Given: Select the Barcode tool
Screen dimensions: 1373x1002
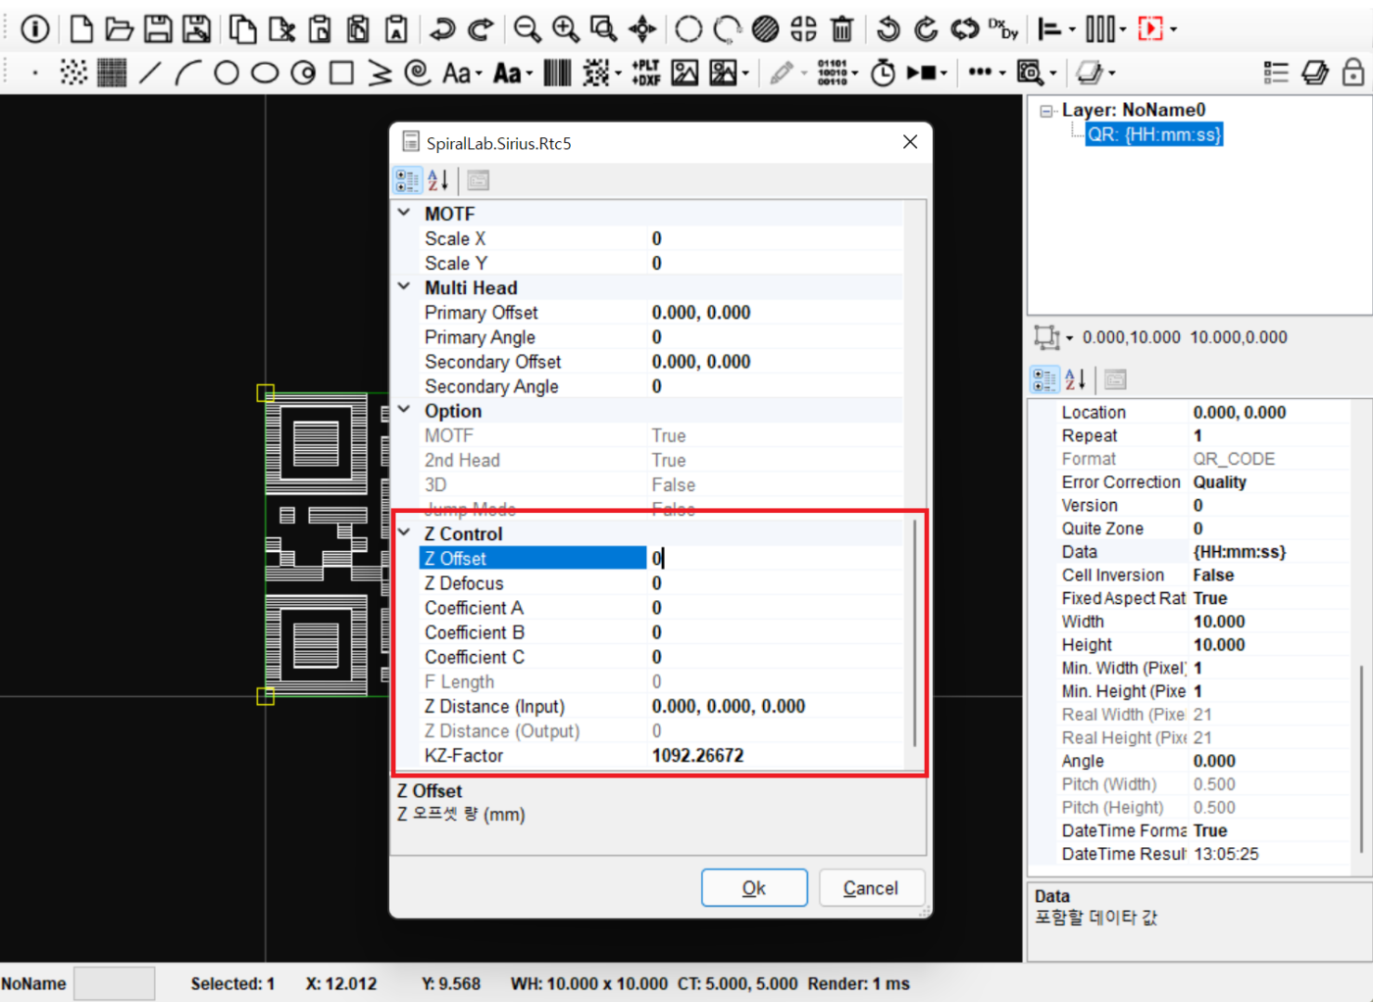Looking at the screenshot, I should 557,72.
